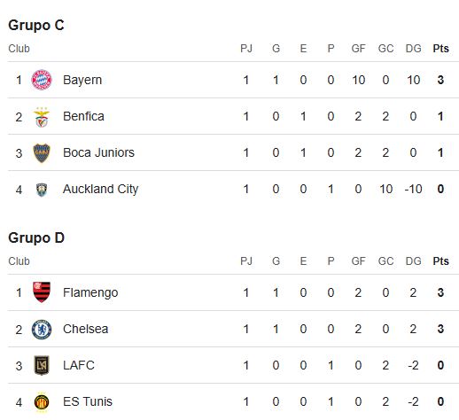Click the Pts column header in Grupo C
459x420 pixels.
440,49
